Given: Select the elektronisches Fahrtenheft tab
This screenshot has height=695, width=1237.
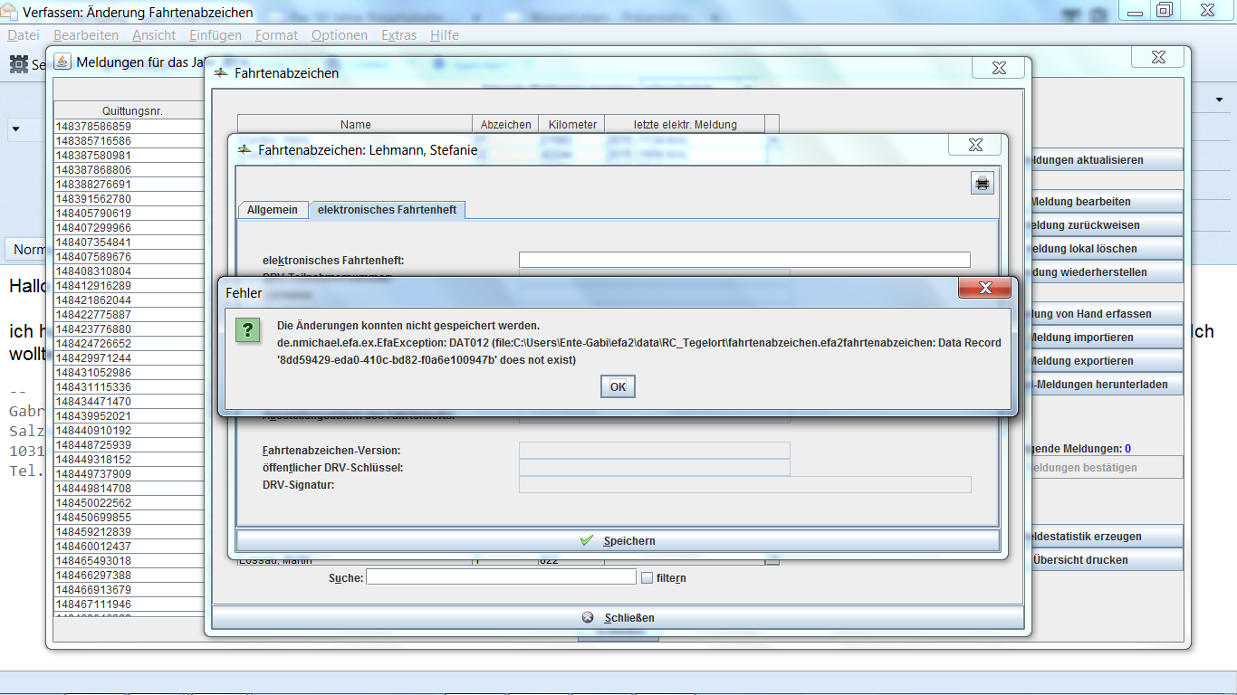Looking at the screenshot, I should point(387,210).
